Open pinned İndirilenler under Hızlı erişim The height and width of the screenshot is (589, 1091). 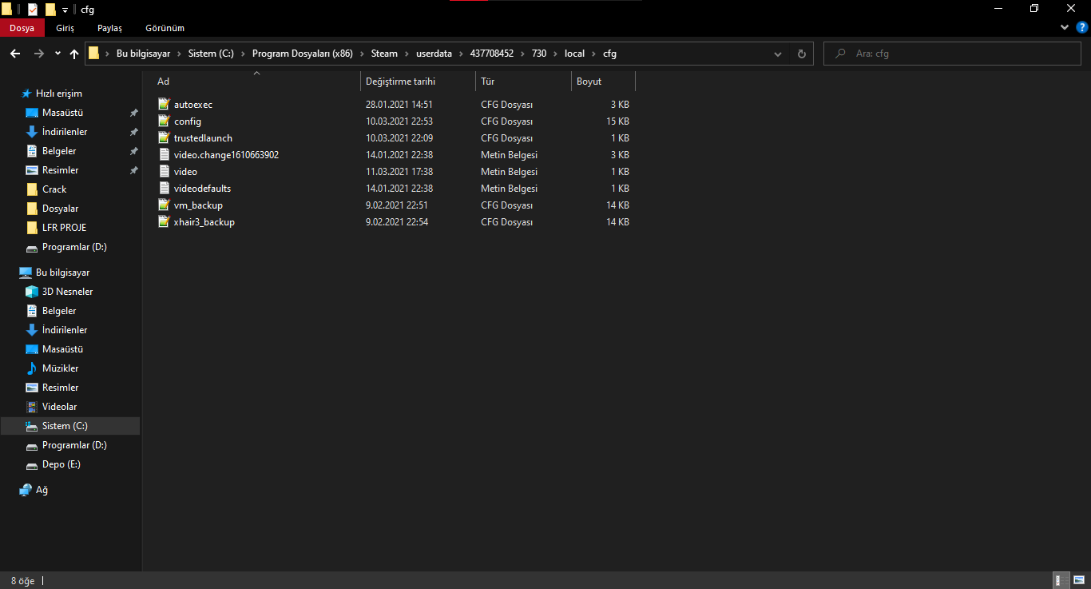[65, 132]
